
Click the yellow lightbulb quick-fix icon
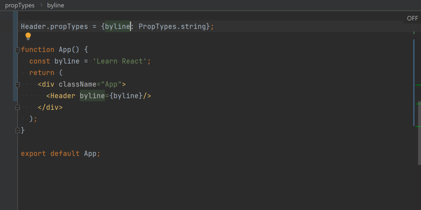(x=28, y=36)
